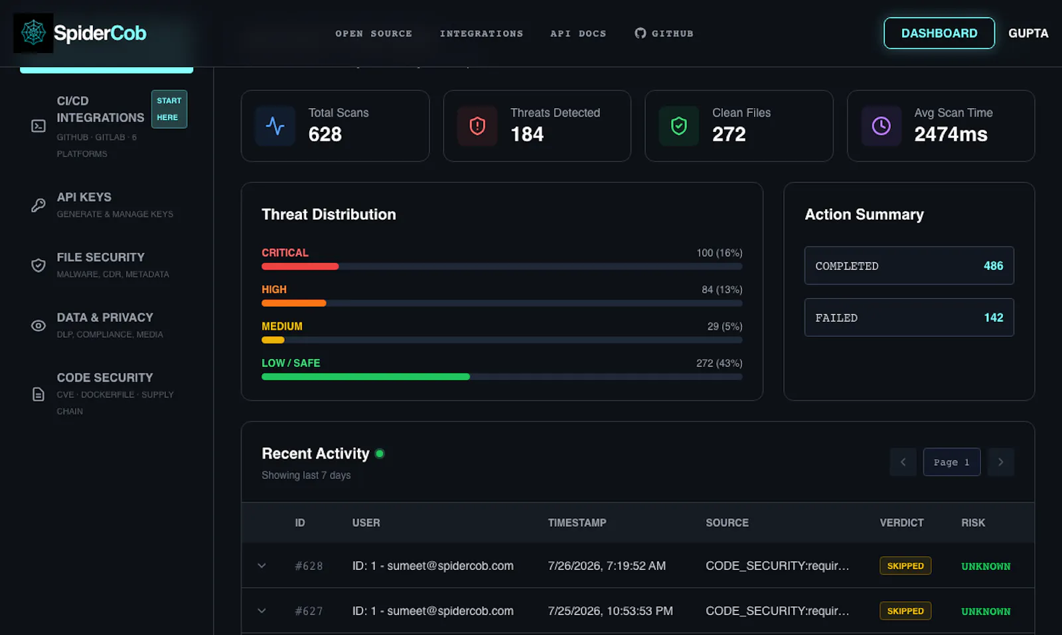Click the Medium threat progress bar

[x=502, y=340]
